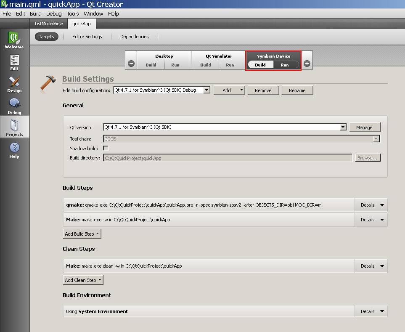Open the Add configuration dropdown button
The image size is (405, 332).
click(x=229, y=90)
